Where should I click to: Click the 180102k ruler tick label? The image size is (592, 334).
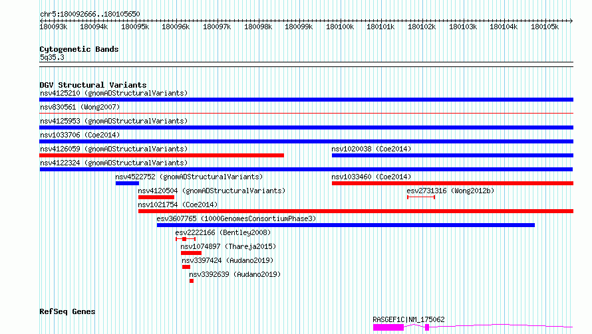(x=422, y=27)
